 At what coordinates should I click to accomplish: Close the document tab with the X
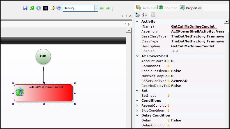point(130,16)
